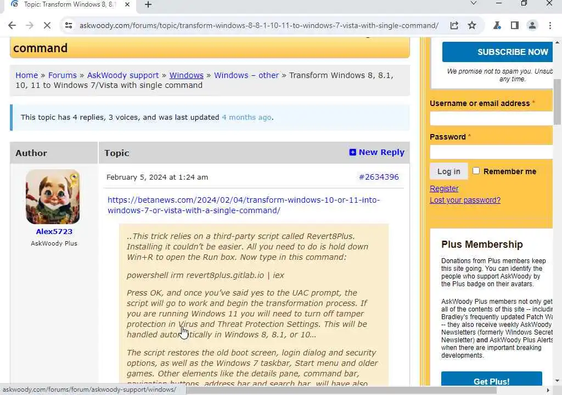Click SUBSCRIBE NOW button
Viewport: 562px width, 395px height.
pyautogui.click(x=497, y=52)
